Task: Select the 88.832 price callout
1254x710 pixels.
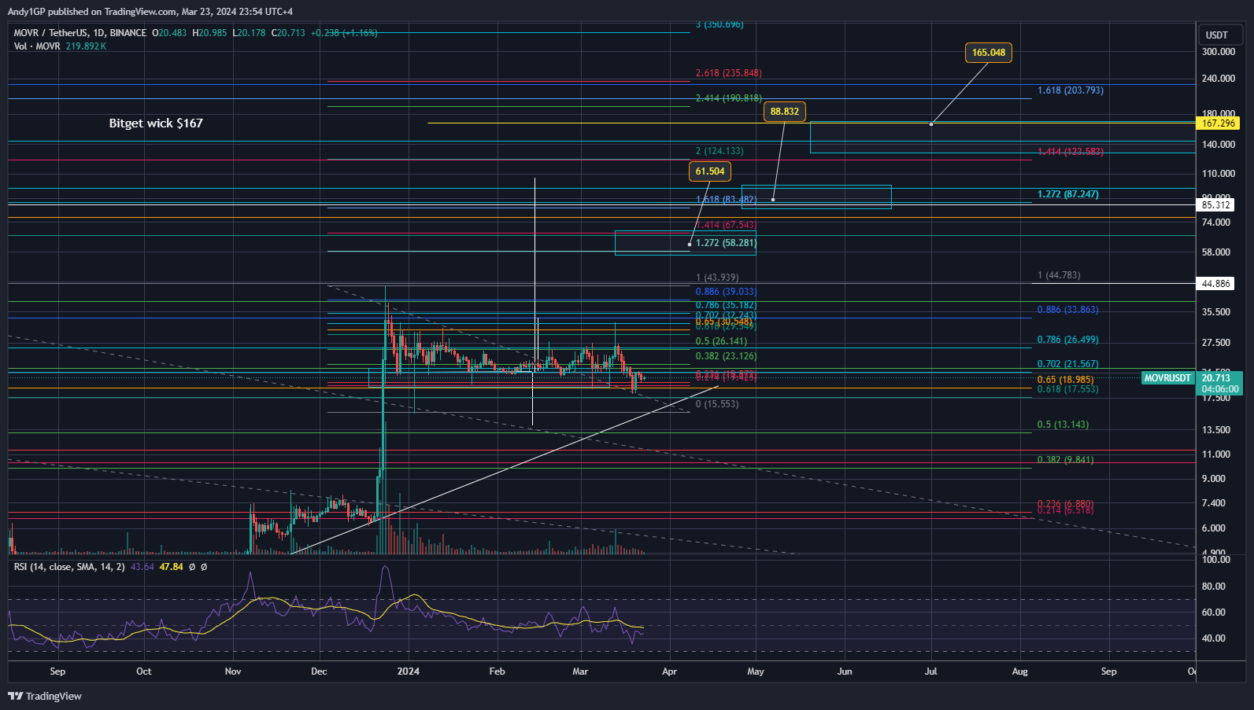Action: (785, 112)
